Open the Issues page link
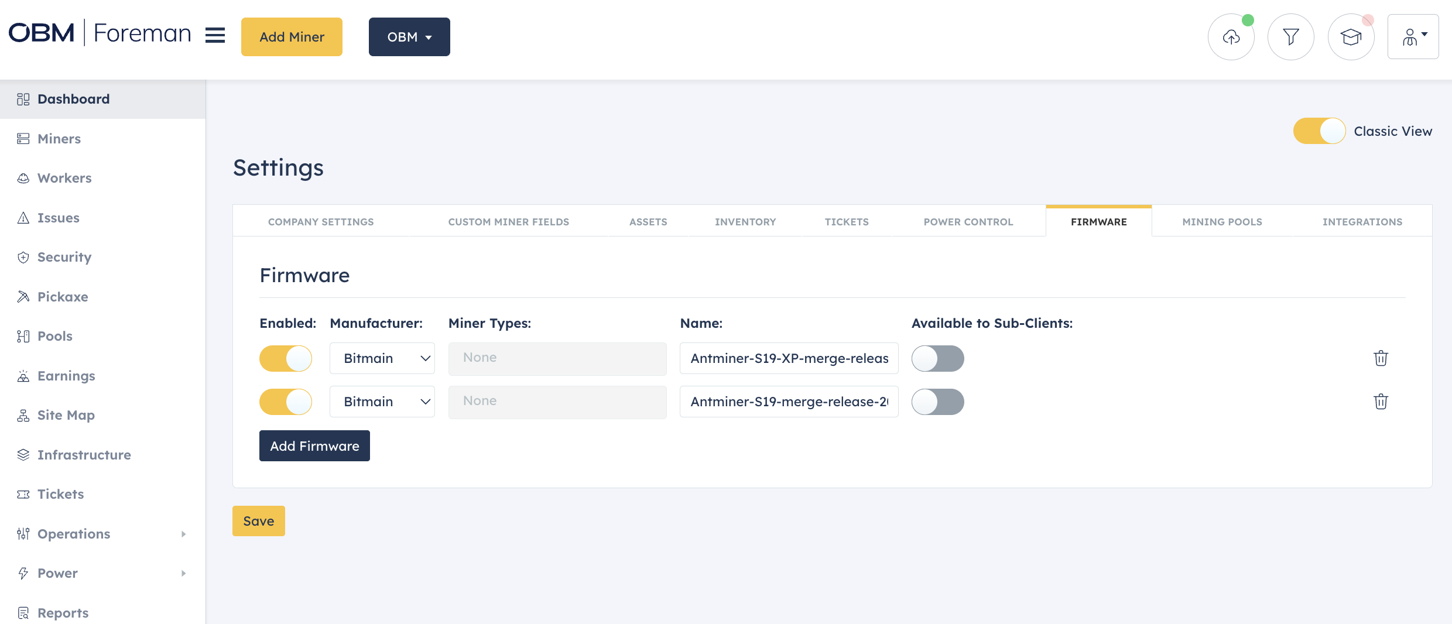Viewport: 1452px width, 624px height. (x=59, y=218)
